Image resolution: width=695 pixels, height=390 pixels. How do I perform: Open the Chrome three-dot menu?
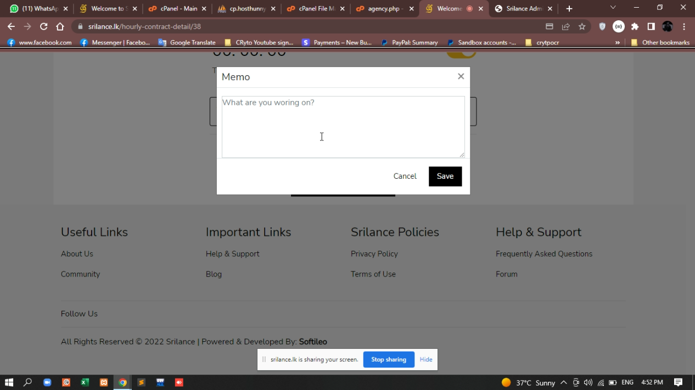(x=684, y=26)
